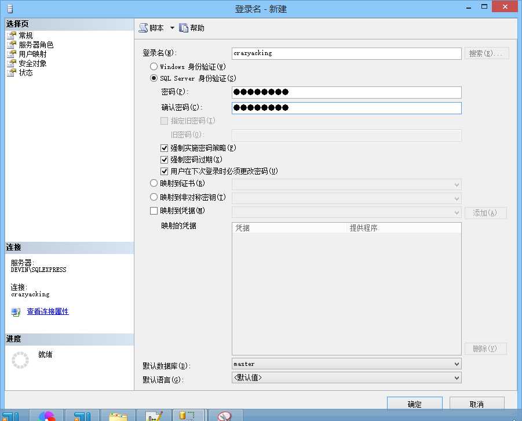
Task: Open the 默认语言 dropdown
Action: tap(346, 378)
